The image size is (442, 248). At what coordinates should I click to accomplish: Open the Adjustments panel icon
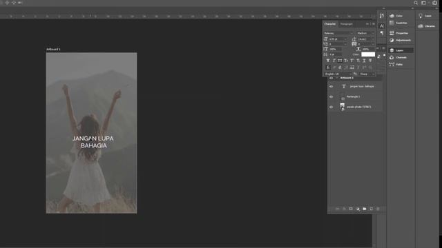click(392, 40)
